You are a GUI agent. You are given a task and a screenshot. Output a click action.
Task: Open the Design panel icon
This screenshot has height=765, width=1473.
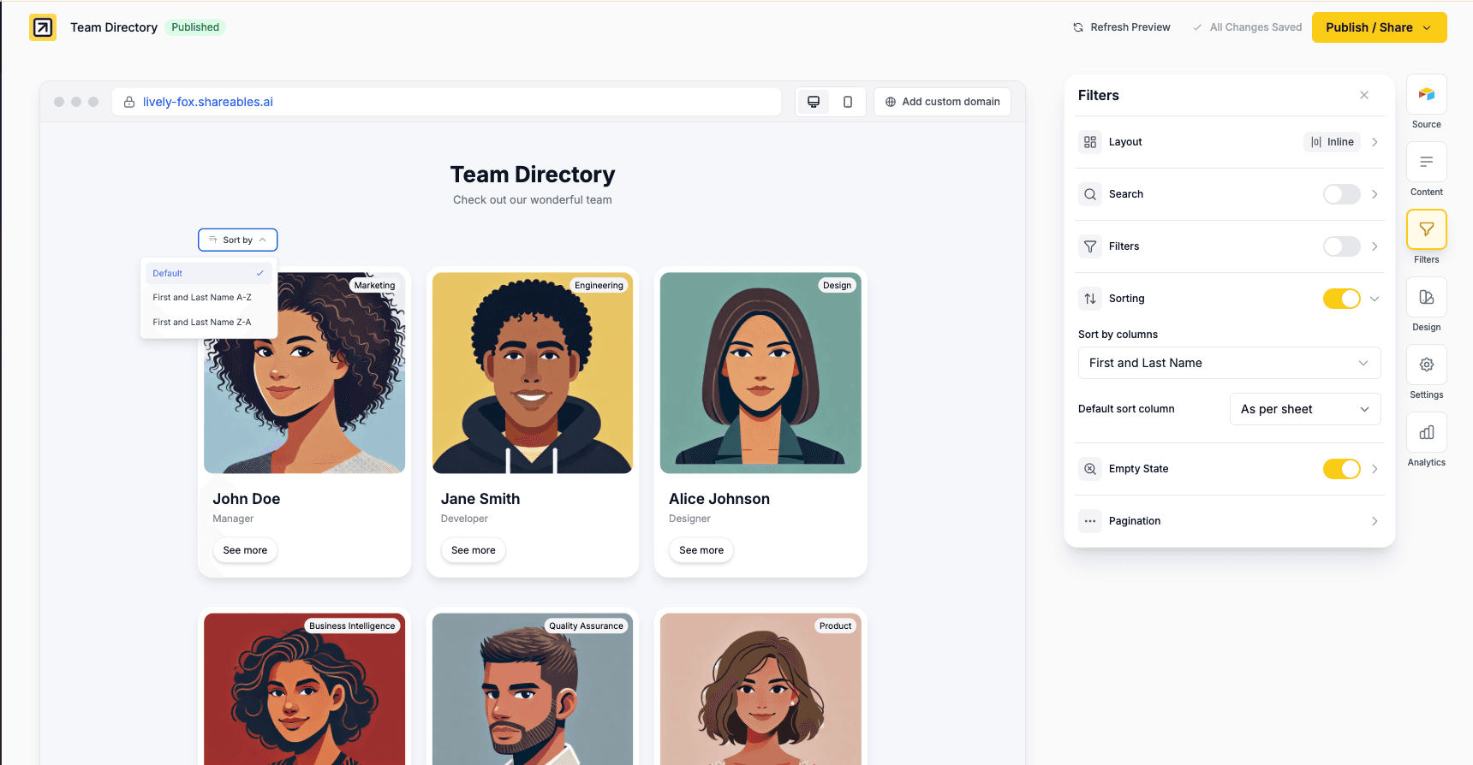click(1426, 298)
